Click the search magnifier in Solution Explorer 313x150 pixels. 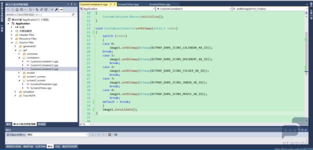click(73, 15)
